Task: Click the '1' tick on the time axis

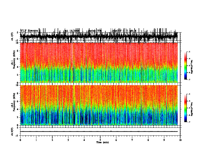Action: [36, 140]
